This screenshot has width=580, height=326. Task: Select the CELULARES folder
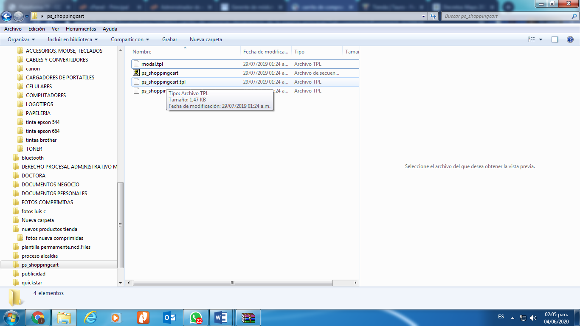(39, 87)
